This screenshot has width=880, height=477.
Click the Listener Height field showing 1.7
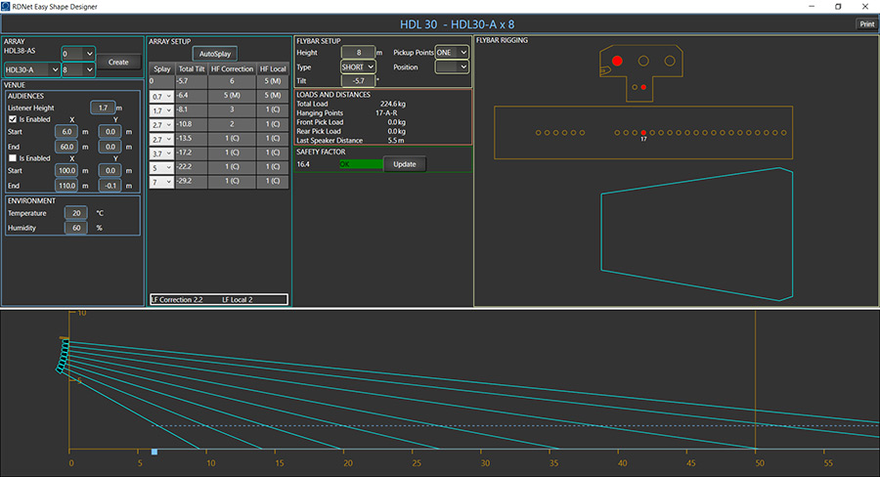pyautogui.click(x=103, y=108)
